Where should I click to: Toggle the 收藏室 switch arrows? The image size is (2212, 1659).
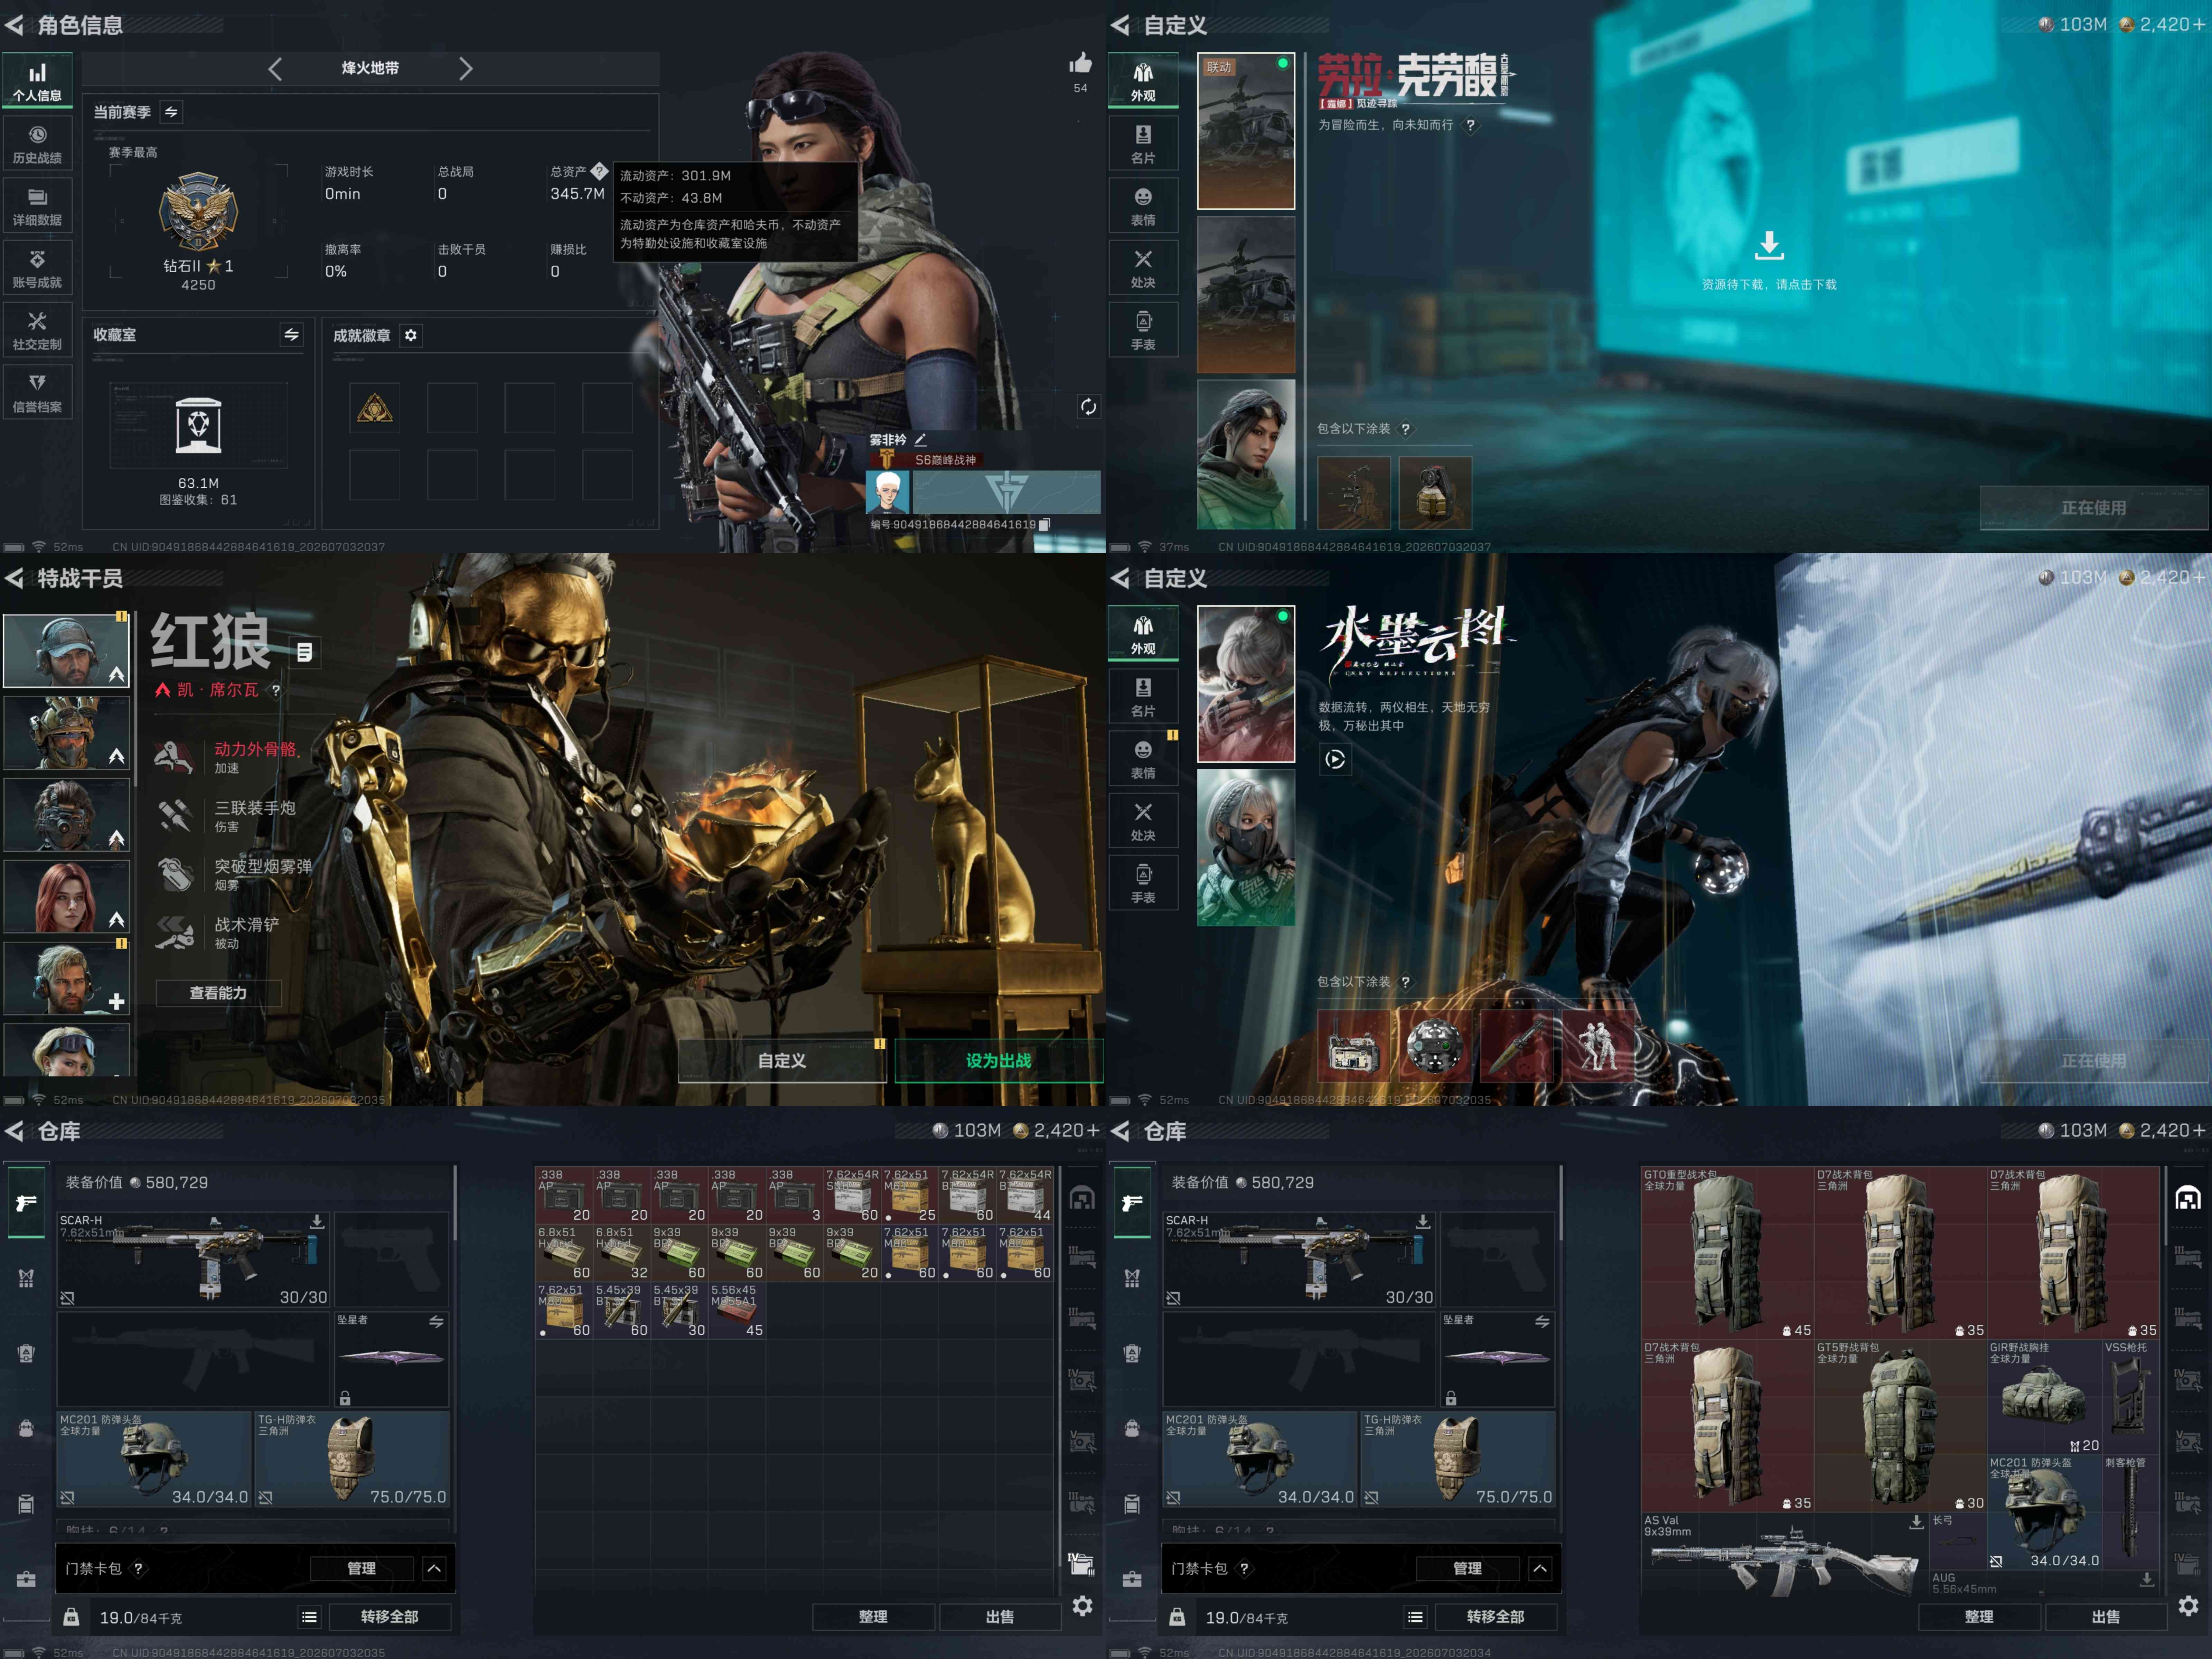(291, 335)
